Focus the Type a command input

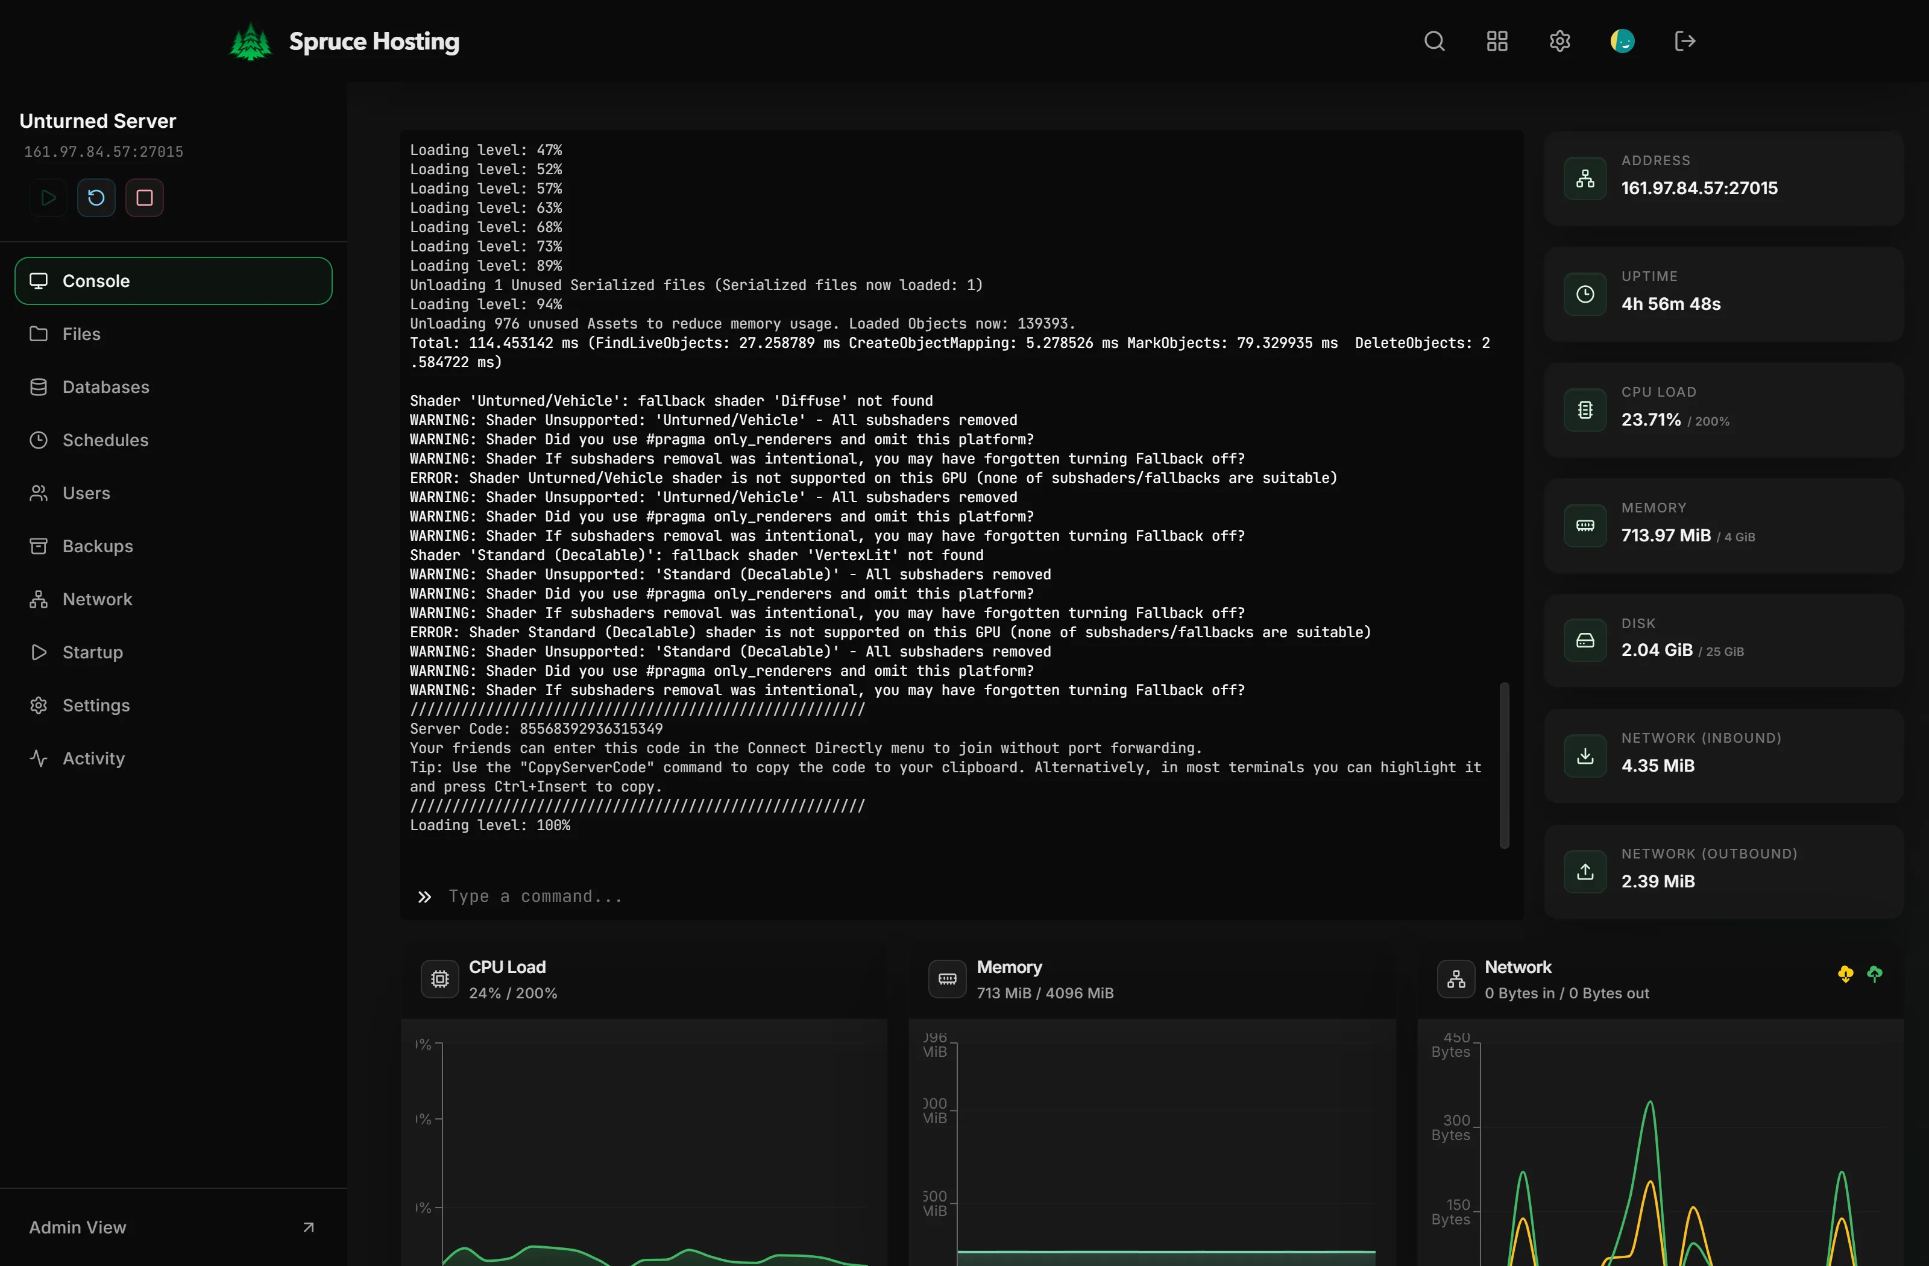tap(972, 896)
